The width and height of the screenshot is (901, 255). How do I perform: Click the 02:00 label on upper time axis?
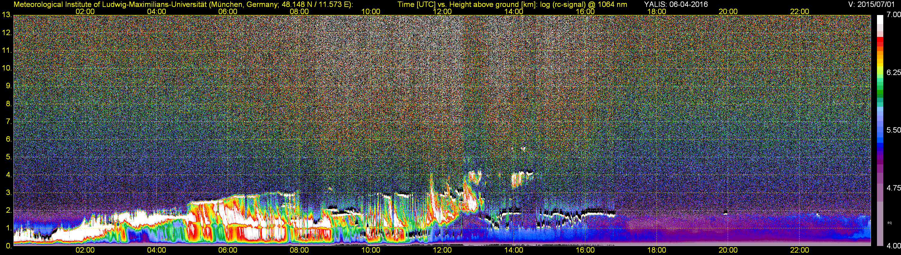pyautogui.click(x=85, y=11)
